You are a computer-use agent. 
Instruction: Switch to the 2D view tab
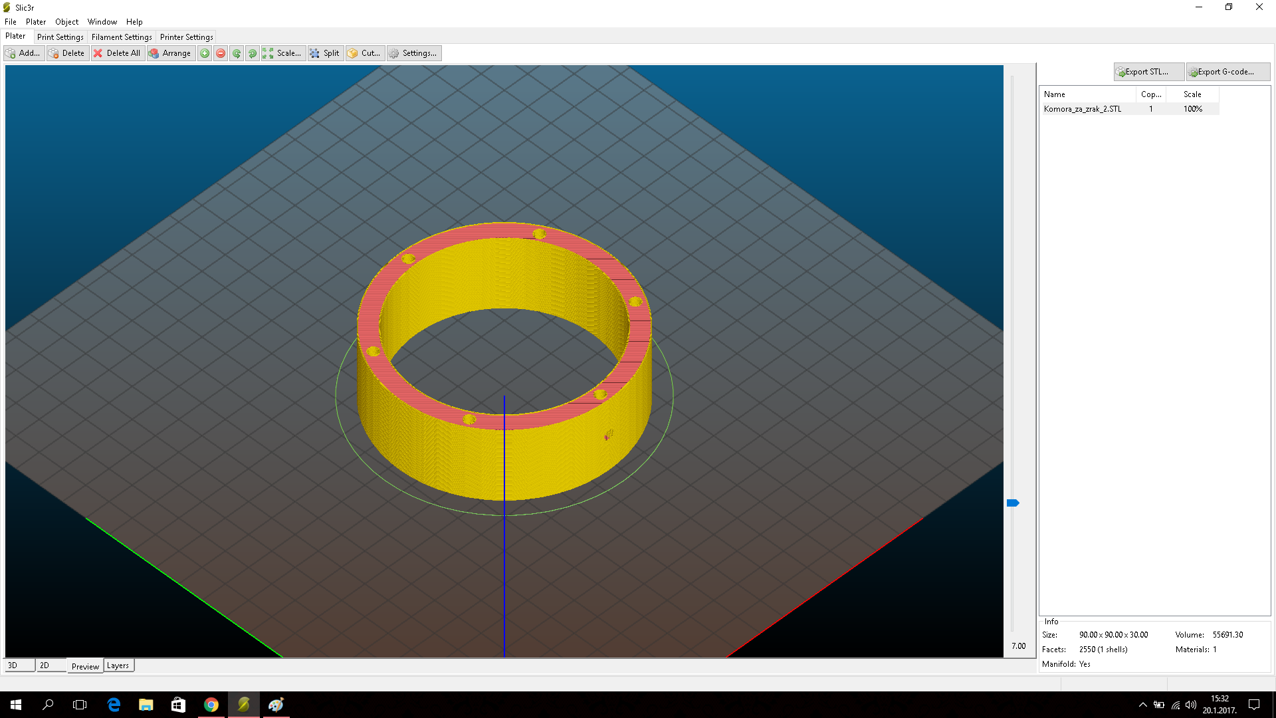[51, 665]
